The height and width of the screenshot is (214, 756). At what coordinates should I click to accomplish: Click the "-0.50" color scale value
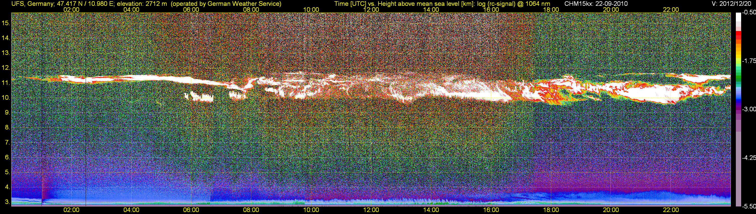click(x=749, y=12)
